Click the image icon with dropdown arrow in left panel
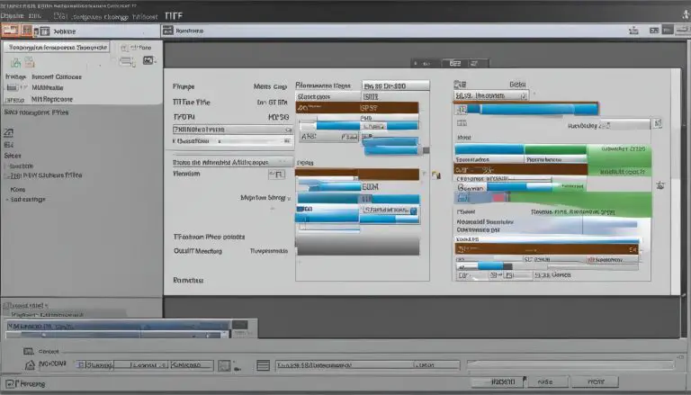This screenshot has width=691, height=395. tap(148, 61)
